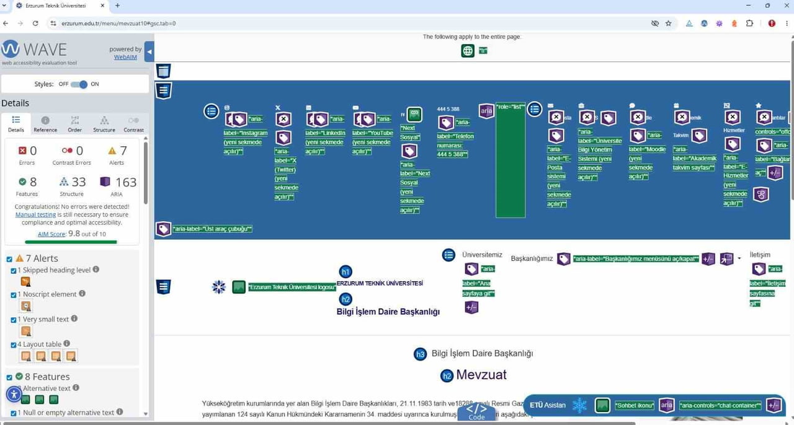Image resolution: width=794 pixels, height=425 pixels.
Task: Click the crossed-out eye icon in address bar
Action: point(654,24)
